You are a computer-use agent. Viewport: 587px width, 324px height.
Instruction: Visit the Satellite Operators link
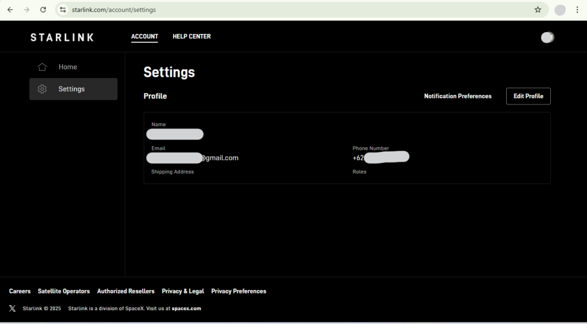(64, 291)
